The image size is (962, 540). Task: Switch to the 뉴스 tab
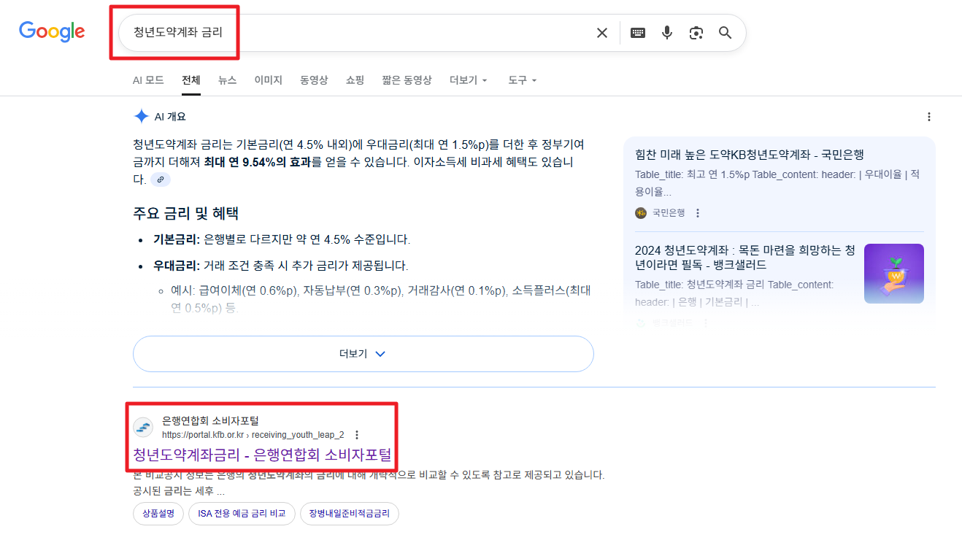pyautogui.click(x=226, y=80)
